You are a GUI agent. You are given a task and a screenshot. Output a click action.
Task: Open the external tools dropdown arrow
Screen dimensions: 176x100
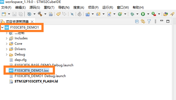click(x=159, y=14)
